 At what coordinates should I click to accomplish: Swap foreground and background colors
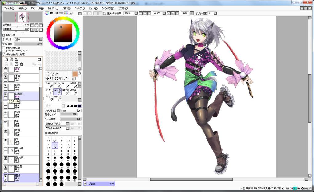click(80, 73)
